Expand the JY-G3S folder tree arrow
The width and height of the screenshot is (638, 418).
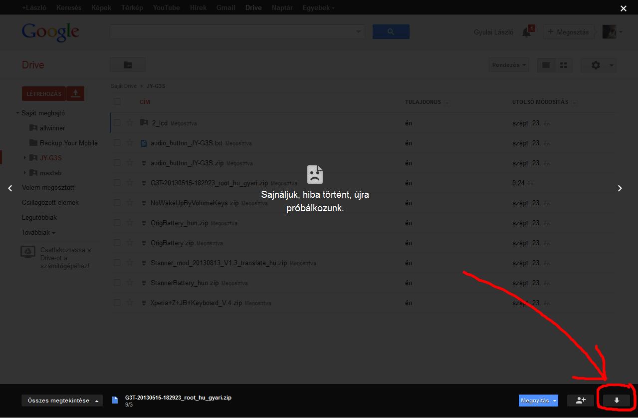click(24, 158)
